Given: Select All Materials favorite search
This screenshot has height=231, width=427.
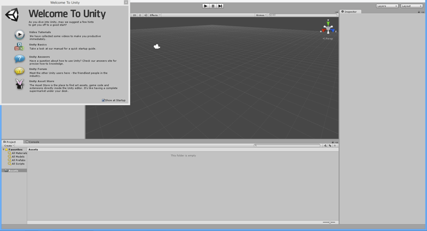Looking at the screenshot, I should [x=18, y=153].
